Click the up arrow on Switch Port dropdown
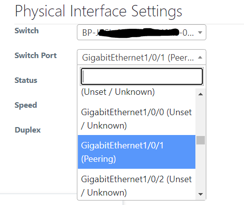The width and height of the screenshot is (244, 205). click(200, 58)
